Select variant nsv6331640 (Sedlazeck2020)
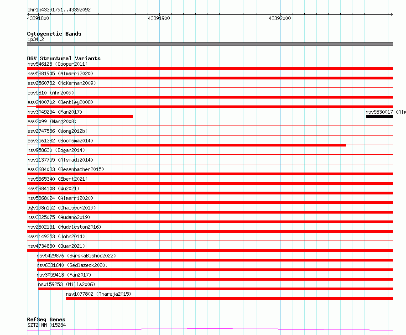The image size is (406, 335). (72, 265)
